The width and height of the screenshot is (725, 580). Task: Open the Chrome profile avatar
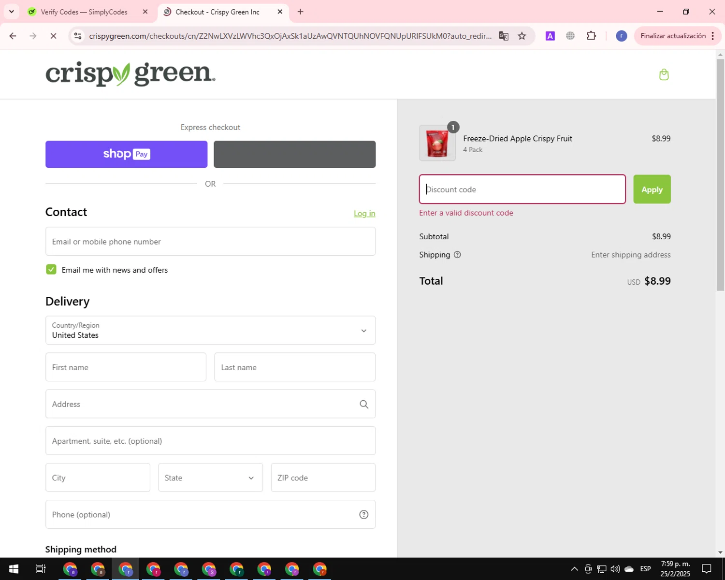click(622, 36)
